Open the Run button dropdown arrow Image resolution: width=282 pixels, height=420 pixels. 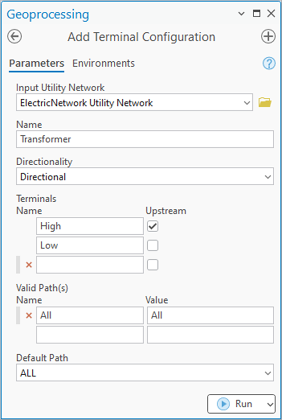(270, 404)
